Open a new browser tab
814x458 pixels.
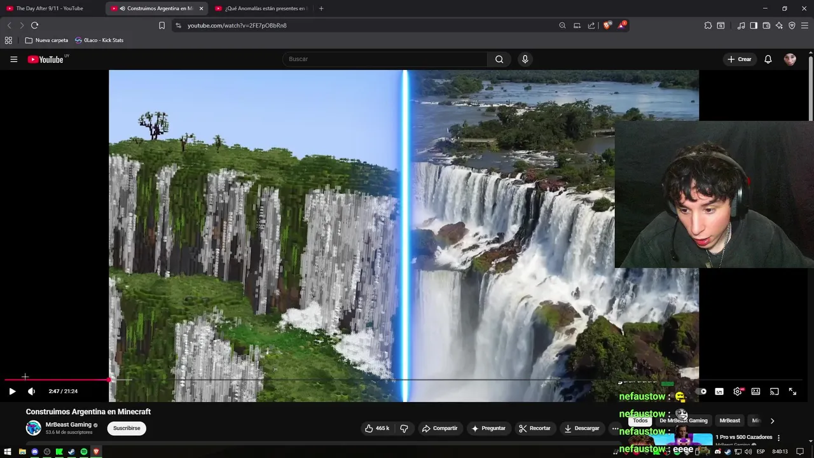pos(321,8)
